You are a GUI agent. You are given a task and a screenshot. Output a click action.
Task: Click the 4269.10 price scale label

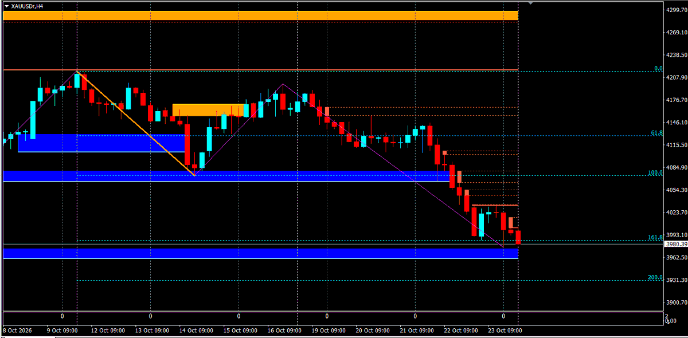tap(677, 33)
